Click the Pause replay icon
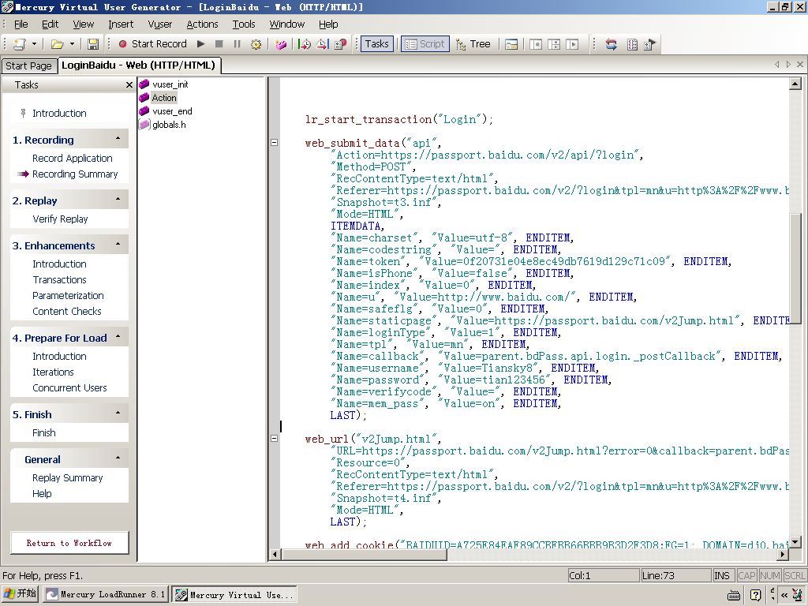 [x=237, y=44]
